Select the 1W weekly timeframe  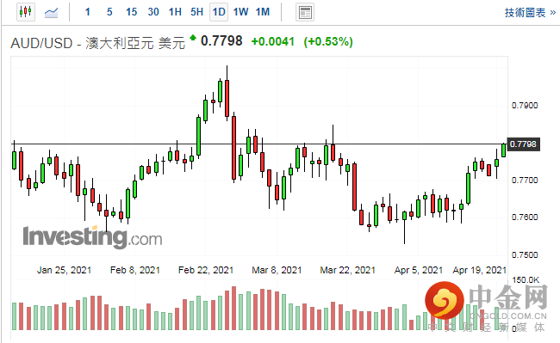tap(240, 12)
